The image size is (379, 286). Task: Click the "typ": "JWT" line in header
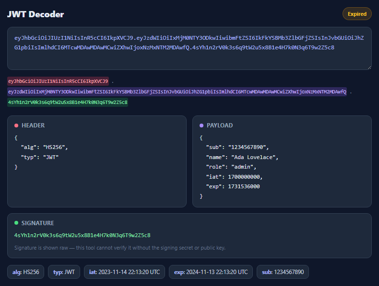[40, 157]
